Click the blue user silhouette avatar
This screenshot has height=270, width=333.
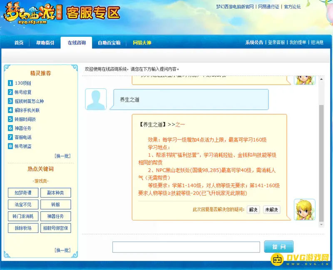point(96,99)
